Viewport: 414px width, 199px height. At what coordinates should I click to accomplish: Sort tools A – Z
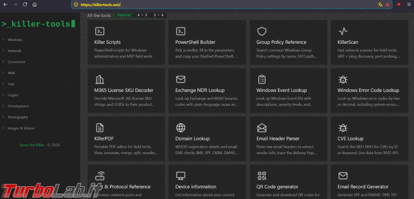pyautogui.click(x=142, y=15)
